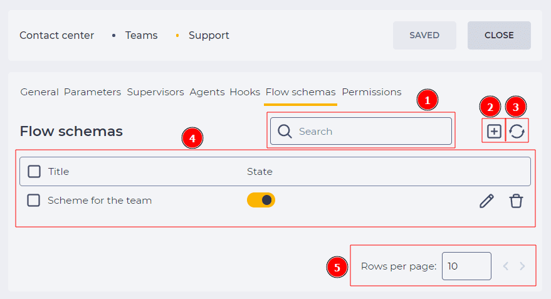Tick the select-all checkbox beside Title
551x299 pixels.
coord(34,172)
